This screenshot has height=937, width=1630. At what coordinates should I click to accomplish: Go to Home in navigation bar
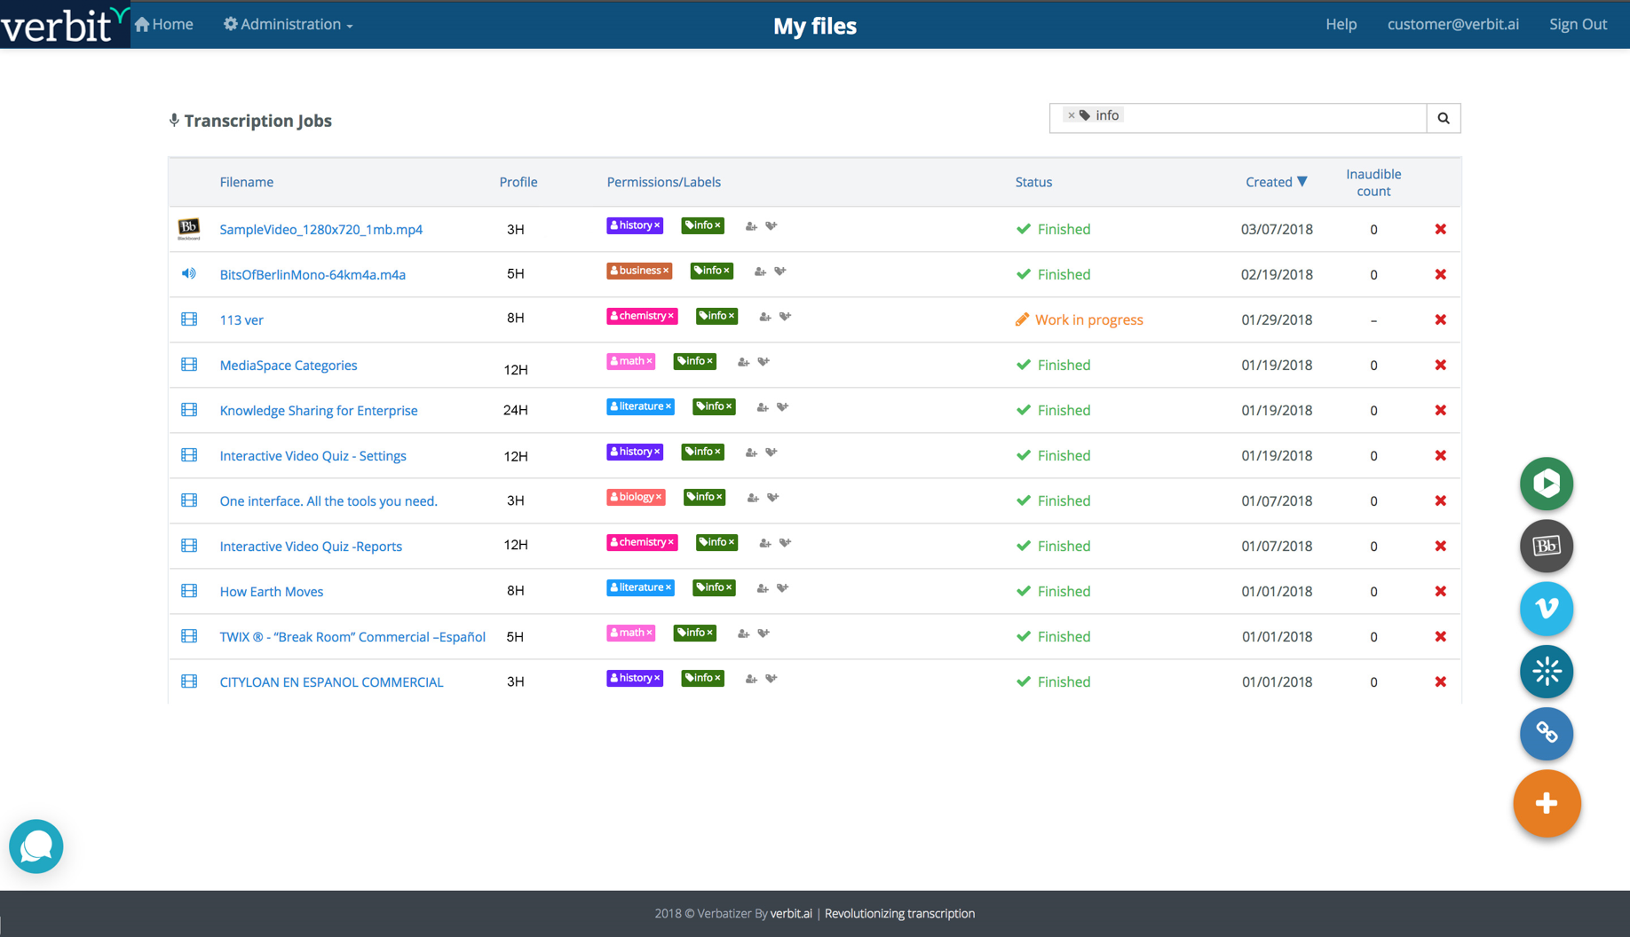[164, 24]
